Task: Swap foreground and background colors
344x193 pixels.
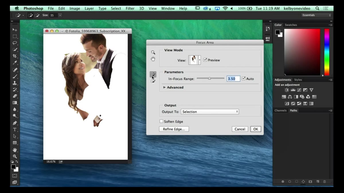Action: (17, 162)
